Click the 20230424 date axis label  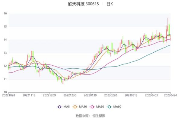click(x=170, y=95)
